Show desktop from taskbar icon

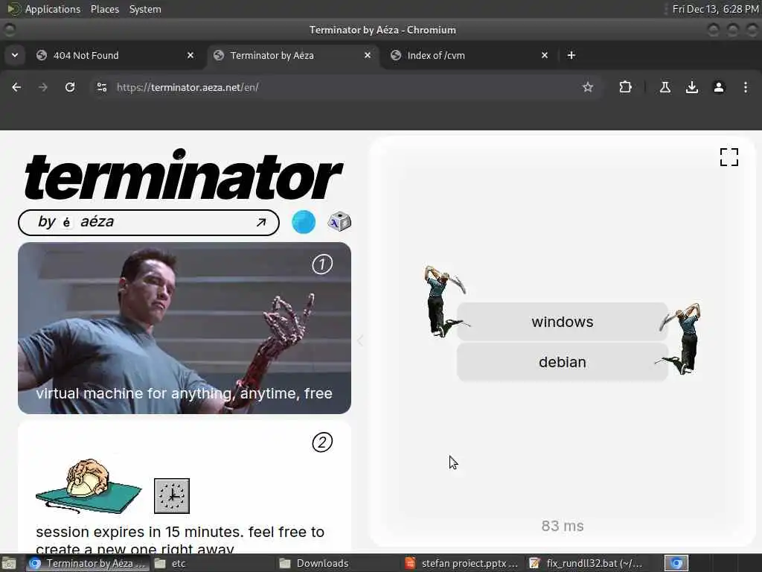[9, 563]
